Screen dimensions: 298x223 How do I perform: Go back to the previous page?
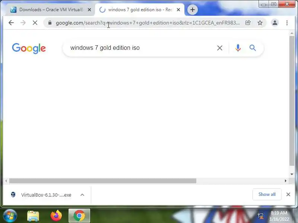click(x=11, y=23)
